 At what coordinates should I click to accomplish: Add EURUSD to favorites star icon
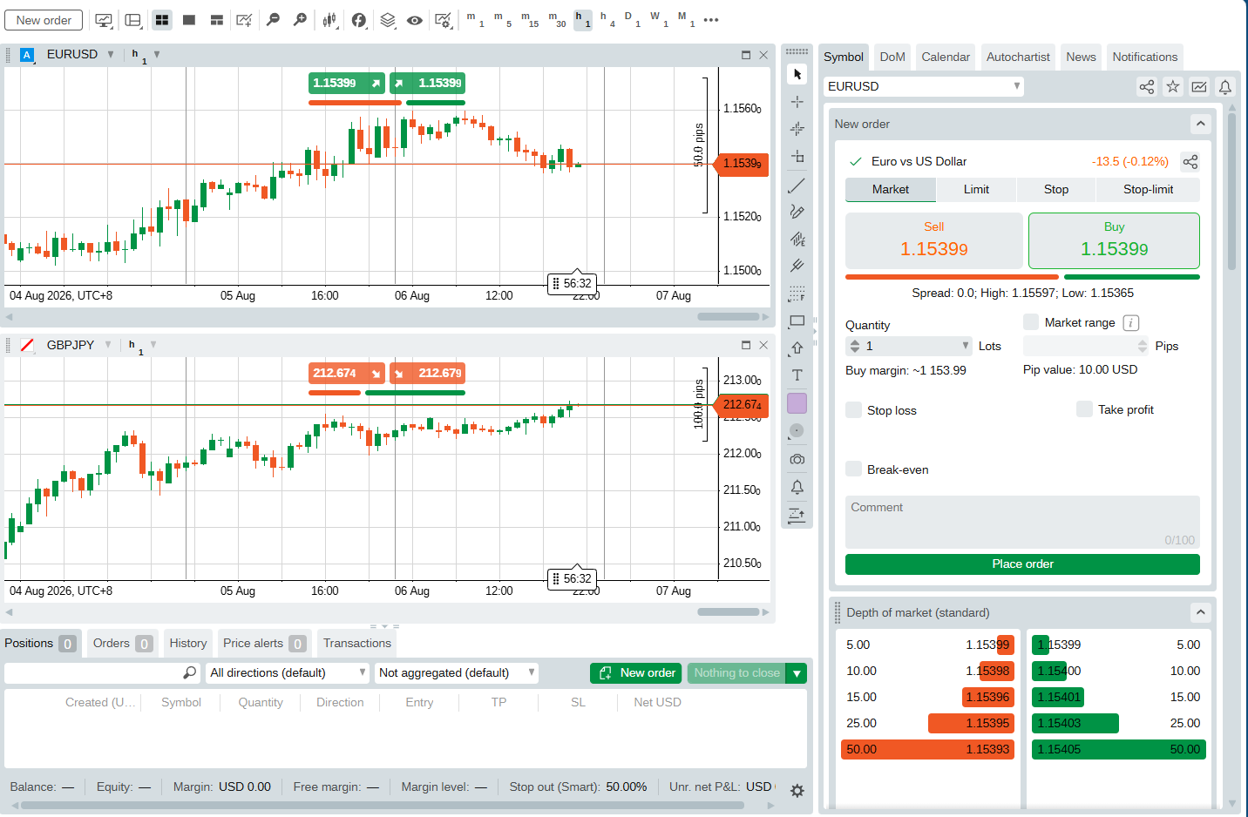click(1173, 86)
